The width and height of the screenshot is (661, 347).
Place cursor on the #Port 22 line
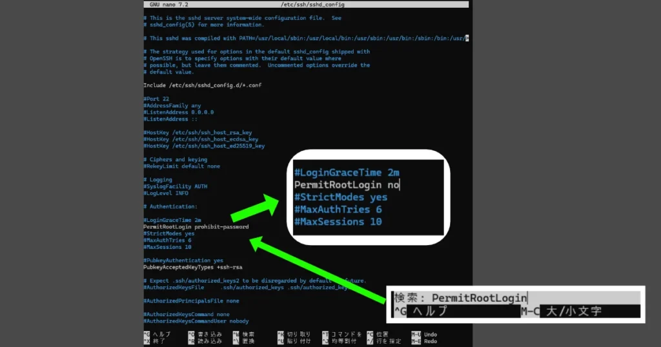pyautogui.click(x=156, y=99)
